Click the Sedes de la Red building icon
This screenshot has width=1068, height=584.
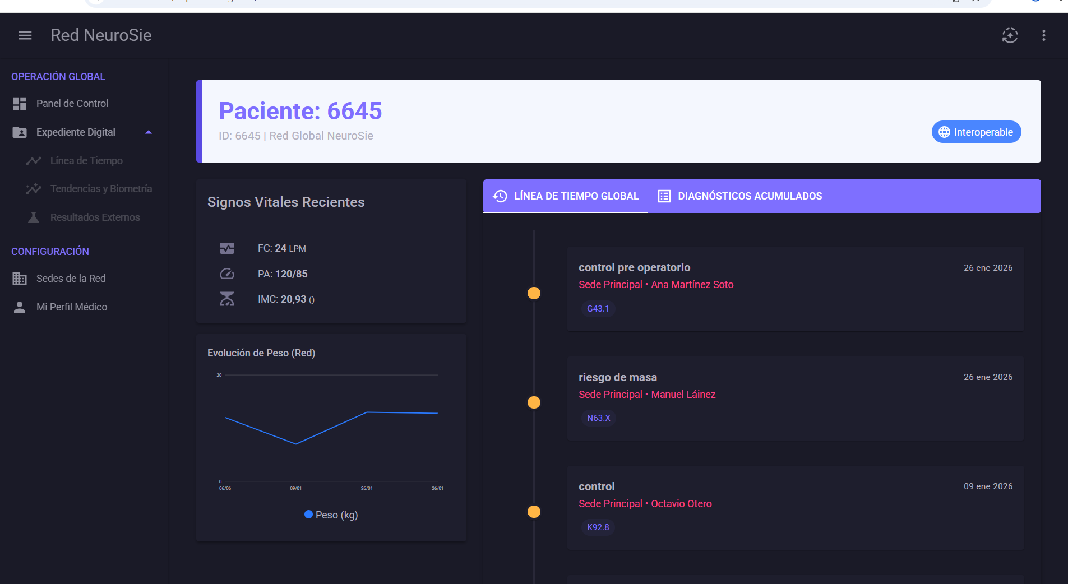click(x=20, y=279)
